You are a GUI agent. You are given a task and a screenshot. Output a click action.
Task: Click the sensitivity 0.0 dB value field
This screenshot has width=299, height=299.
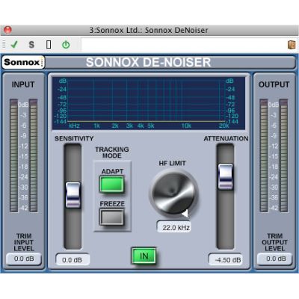click(x=73, y=259)
